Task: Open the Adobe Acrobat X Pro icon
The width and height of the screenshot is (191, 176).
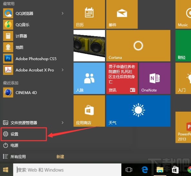Action: pyautogui.click(x=8, y=70)
